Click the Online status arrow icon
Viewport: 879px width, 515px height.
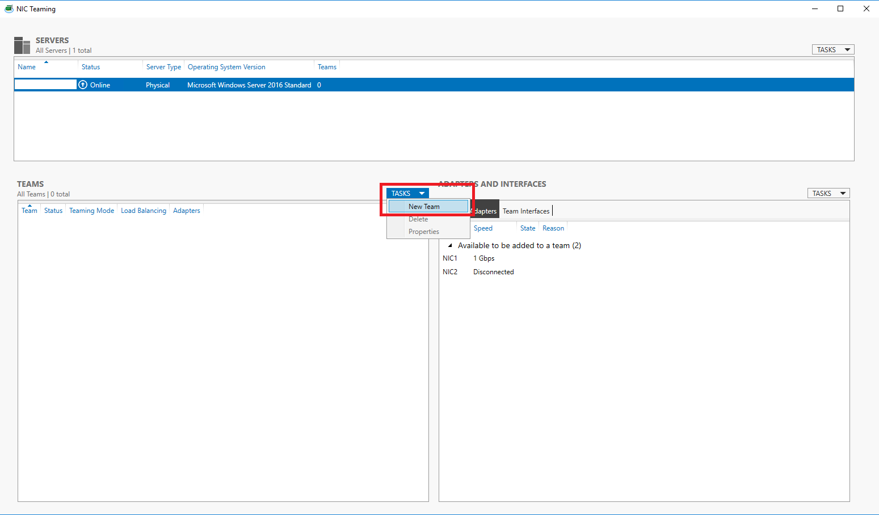pos(83,85)
